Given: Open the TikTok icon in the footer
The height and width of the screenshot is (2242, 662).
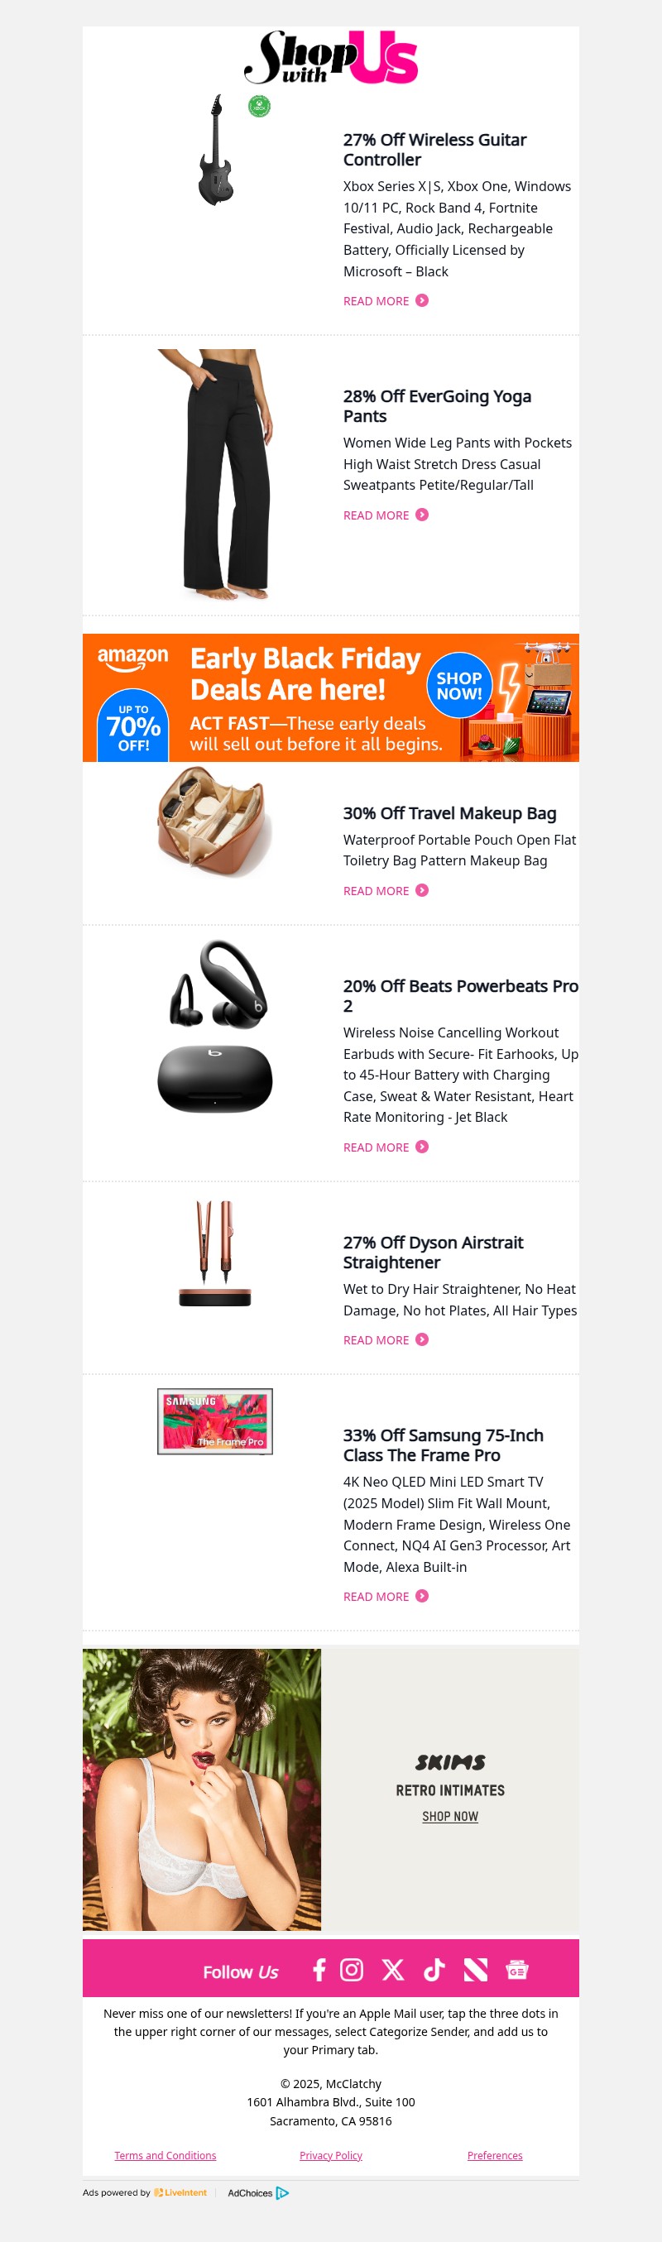Looking at the screenshot, I should [434, 1972].
